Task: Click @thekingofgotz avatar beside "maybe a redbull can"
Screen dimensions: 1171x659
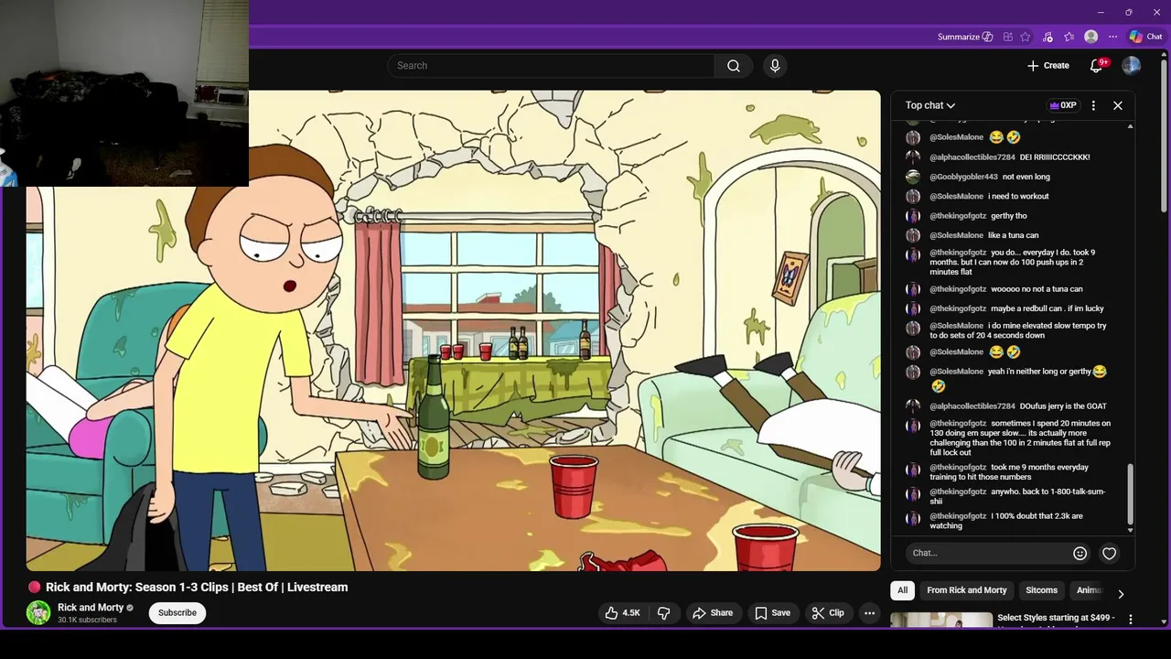Action: click(913, 309)
